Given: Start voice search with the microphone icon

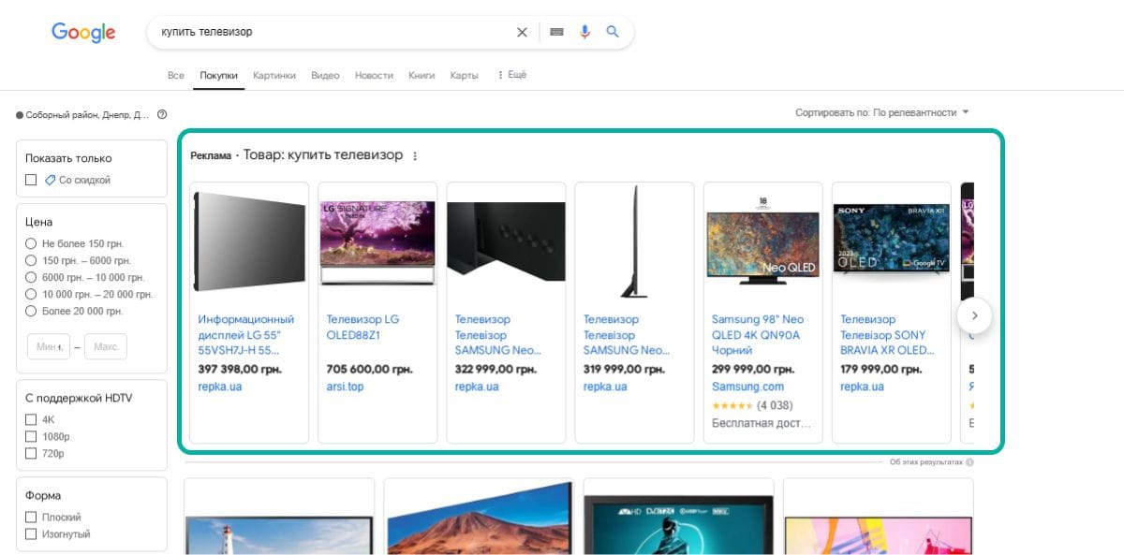Looking at the screenshot, I should pos(584,32).
